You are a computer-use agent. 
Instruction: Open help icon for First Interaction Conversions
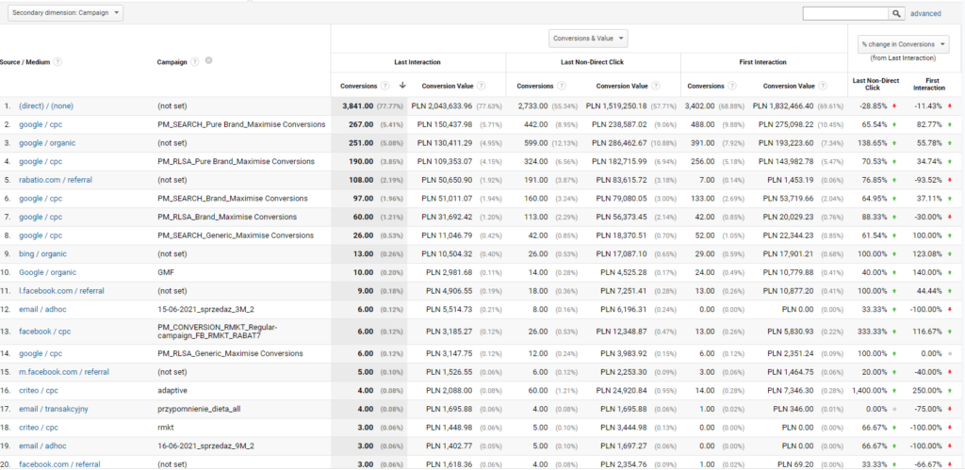pos(731,86)
